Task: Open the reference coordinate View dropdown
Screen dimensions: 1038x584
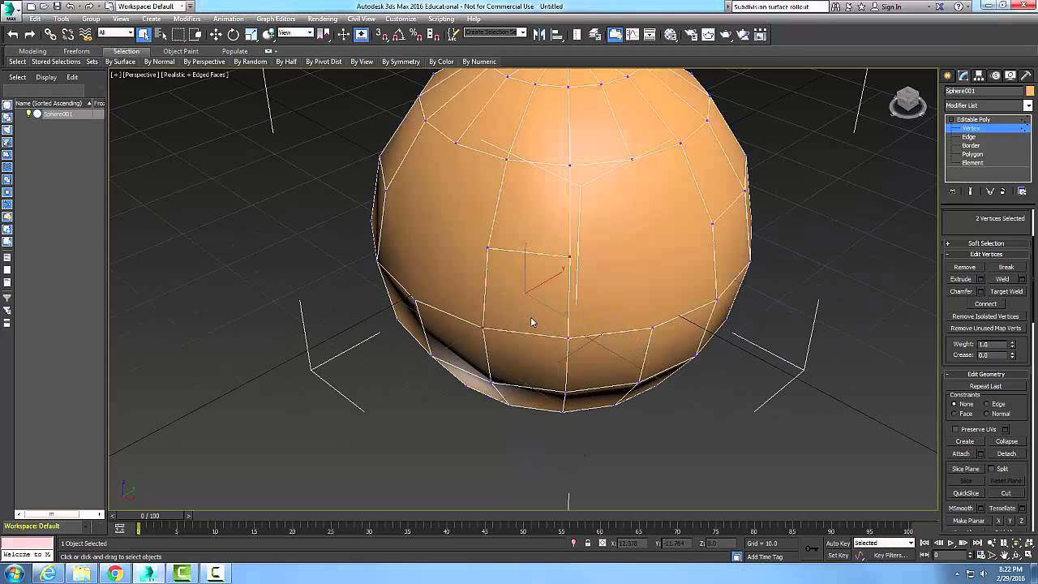Action: pos(295,33)
